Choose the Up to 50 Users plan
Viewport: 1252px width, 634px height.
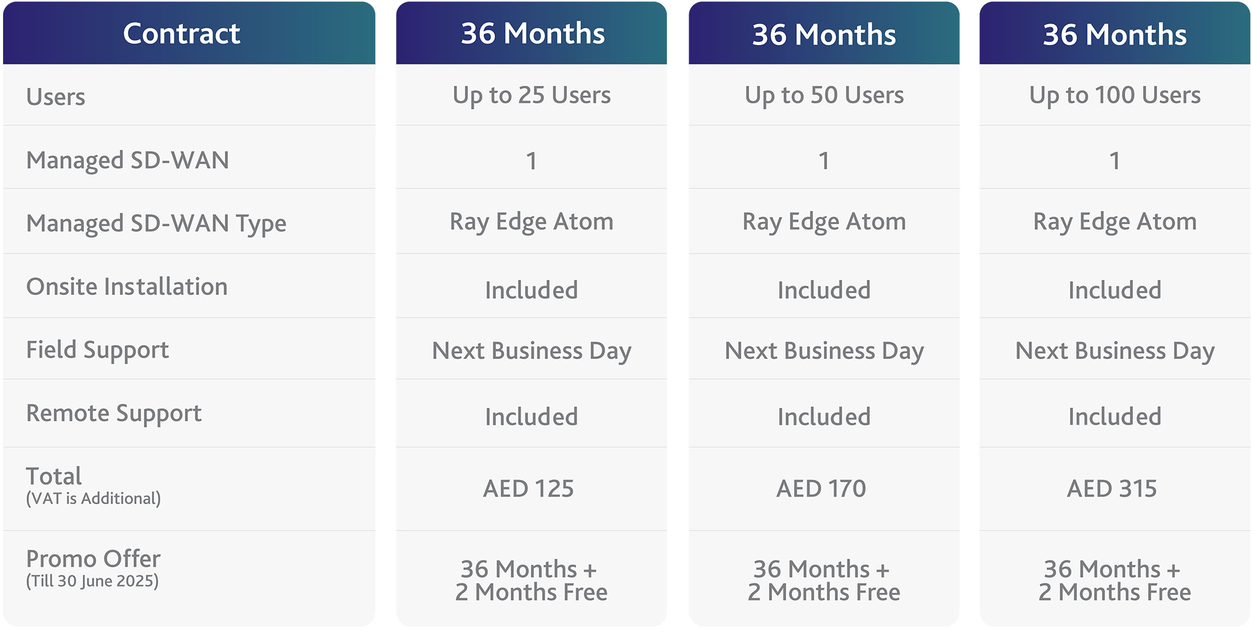coord(824,95)
